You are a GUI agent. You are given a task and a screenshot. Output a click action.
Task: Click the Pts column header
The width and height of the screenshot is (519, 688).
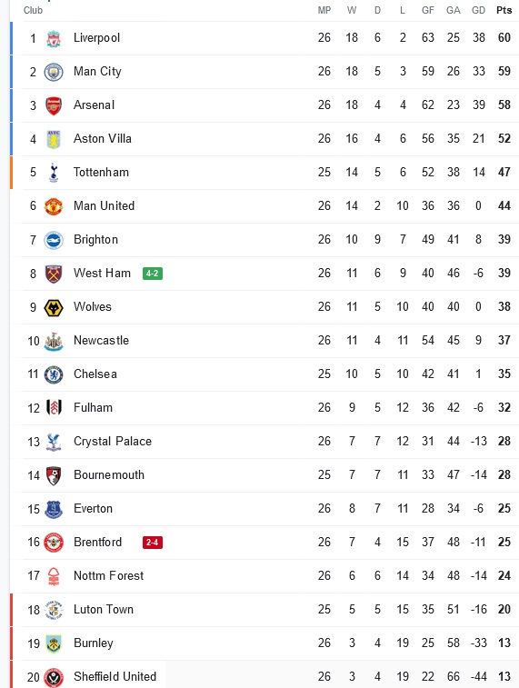[x=504, y=10]
